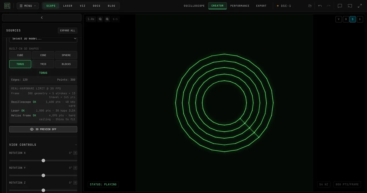Switch to the VIZ tab
Screen dimensions: 367x193
coord(83,6)
